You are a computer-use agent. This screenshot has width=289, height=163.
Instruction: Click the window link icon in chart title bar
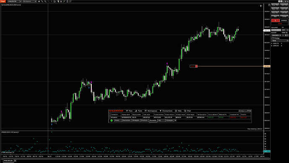click(279, 1)
